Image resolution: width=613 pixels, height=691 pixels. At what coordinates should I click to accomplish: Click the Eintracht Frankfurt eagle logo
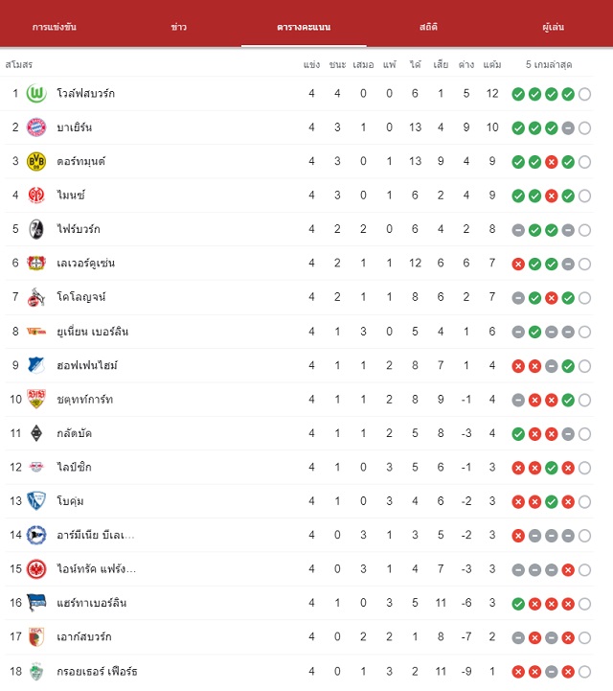point(36,569)
